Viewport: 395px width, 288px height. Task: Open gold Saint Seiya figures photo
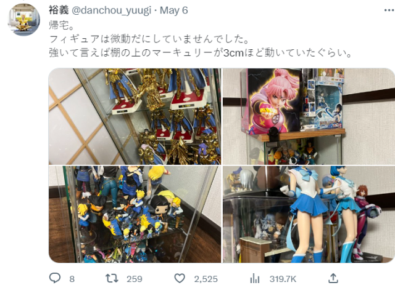[x=135, y=116]
